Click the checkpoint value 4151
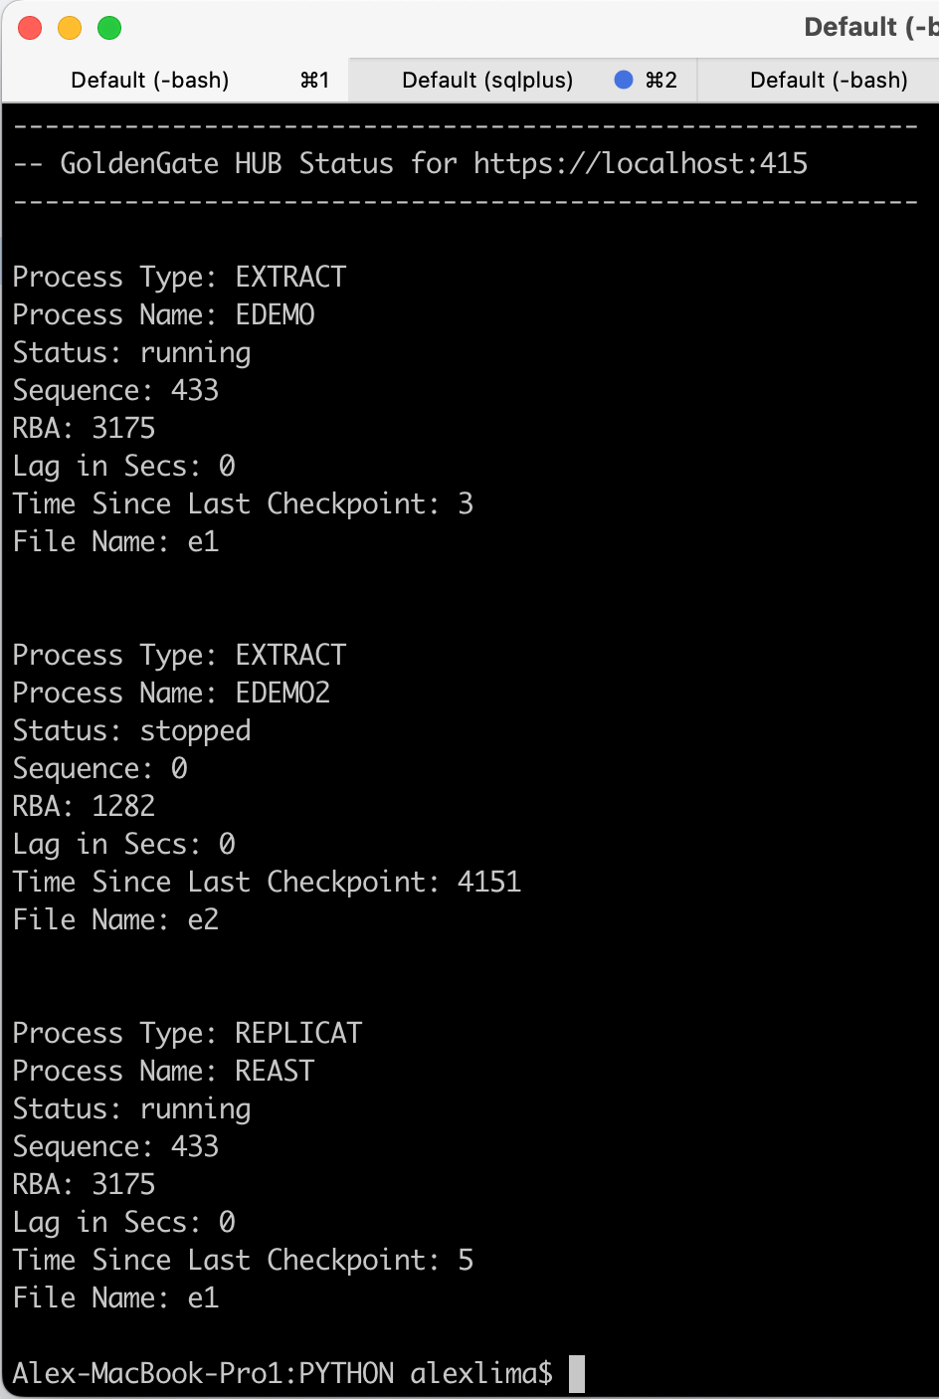Viewport: 939px width, 1399px height. (488, 883)
